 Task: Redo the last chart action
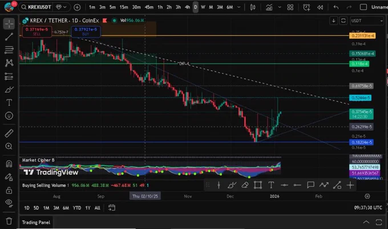pos(349,7)
